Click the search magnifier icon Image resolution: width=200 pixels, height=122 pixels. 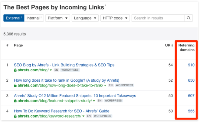[x=189, y=18]
